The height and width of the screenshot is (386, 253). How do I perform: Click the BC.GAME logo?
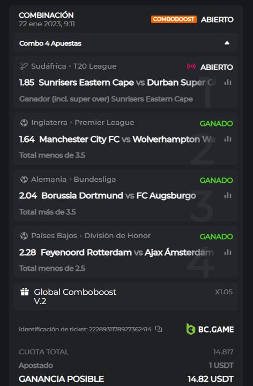coord(210,329)
